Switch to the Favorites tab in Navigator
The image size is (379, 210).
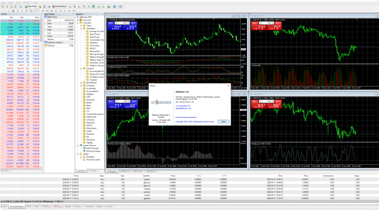(93, 170)
